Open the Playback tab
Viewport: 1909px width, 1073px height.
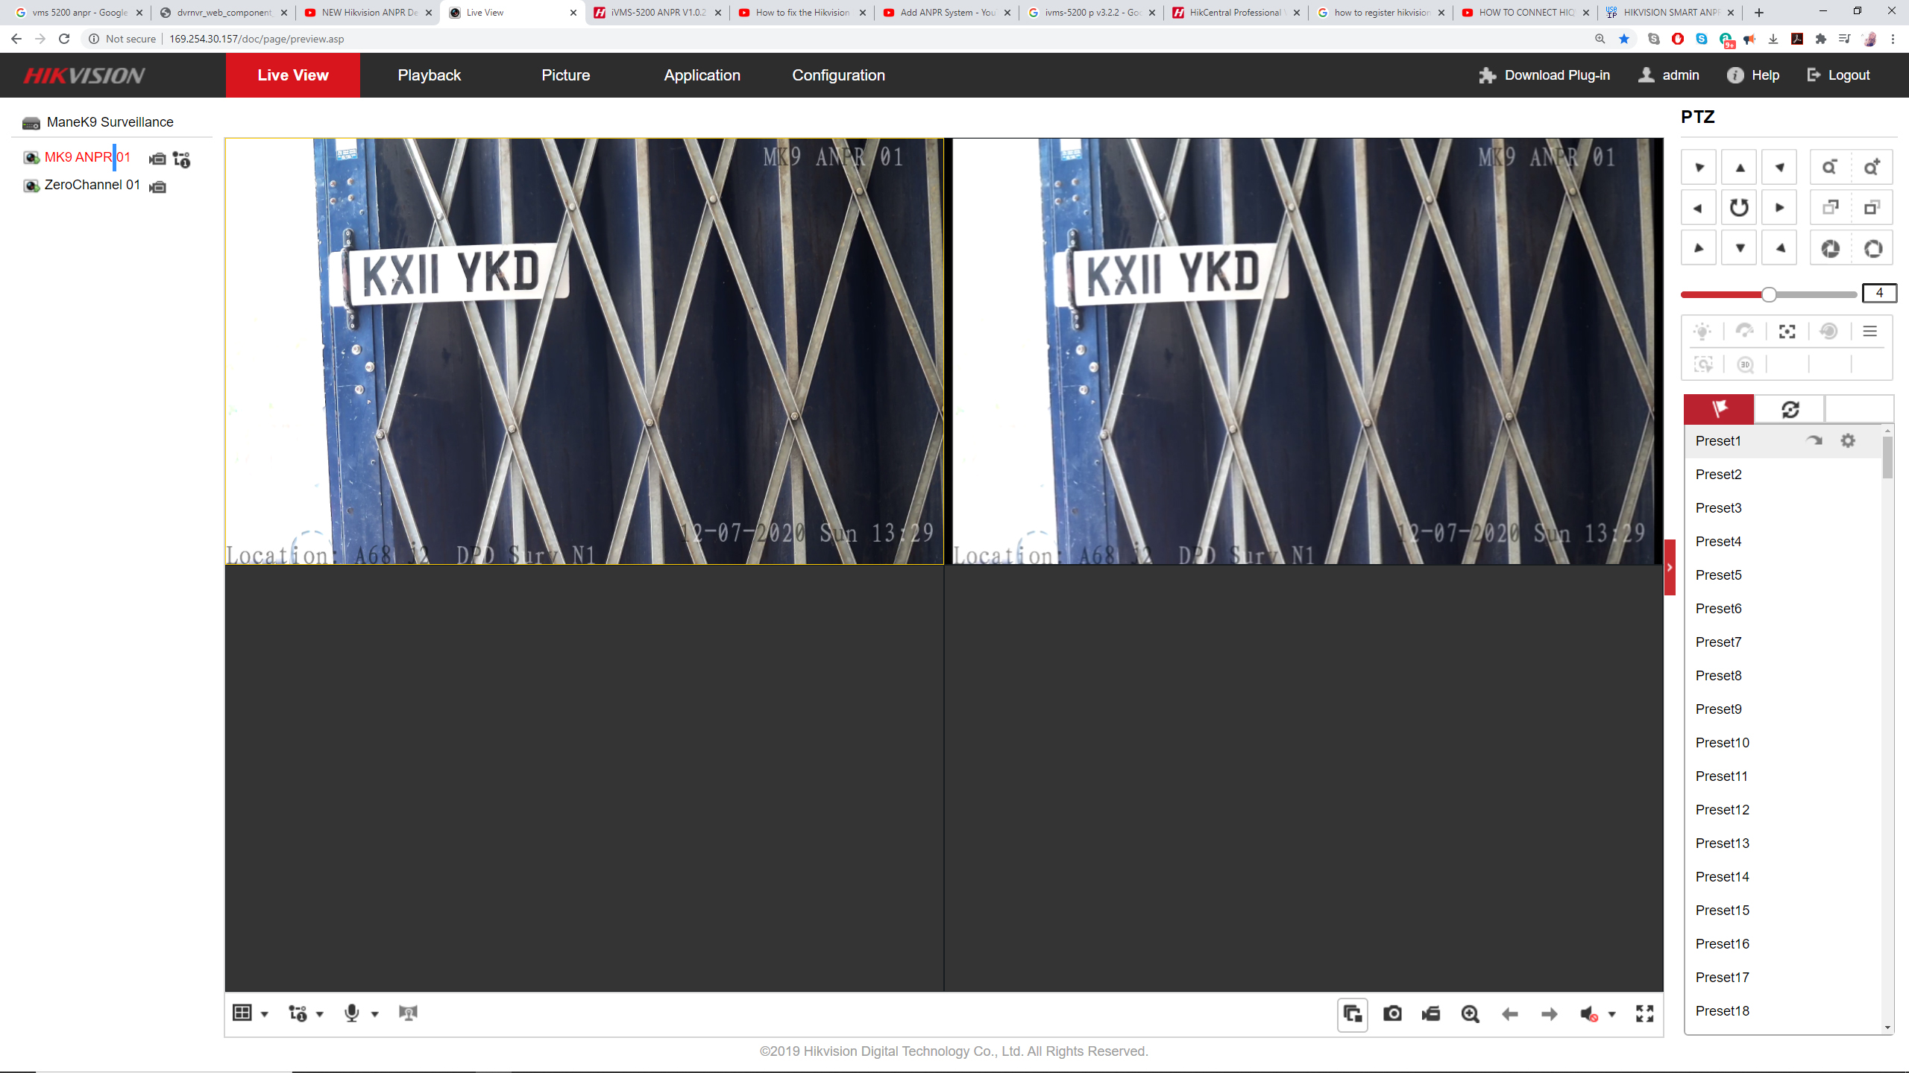[429, 75]
